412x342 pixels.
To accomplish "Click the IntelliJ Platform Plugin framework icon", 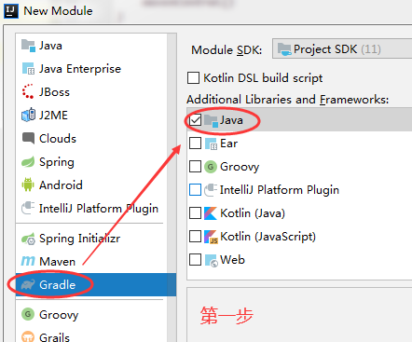I will 211,190.
